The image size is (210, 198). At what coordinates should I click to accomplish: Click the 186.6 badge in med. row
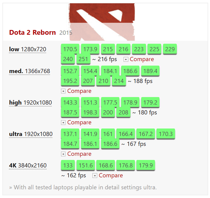pyautogui.click(x=130, y=71)
